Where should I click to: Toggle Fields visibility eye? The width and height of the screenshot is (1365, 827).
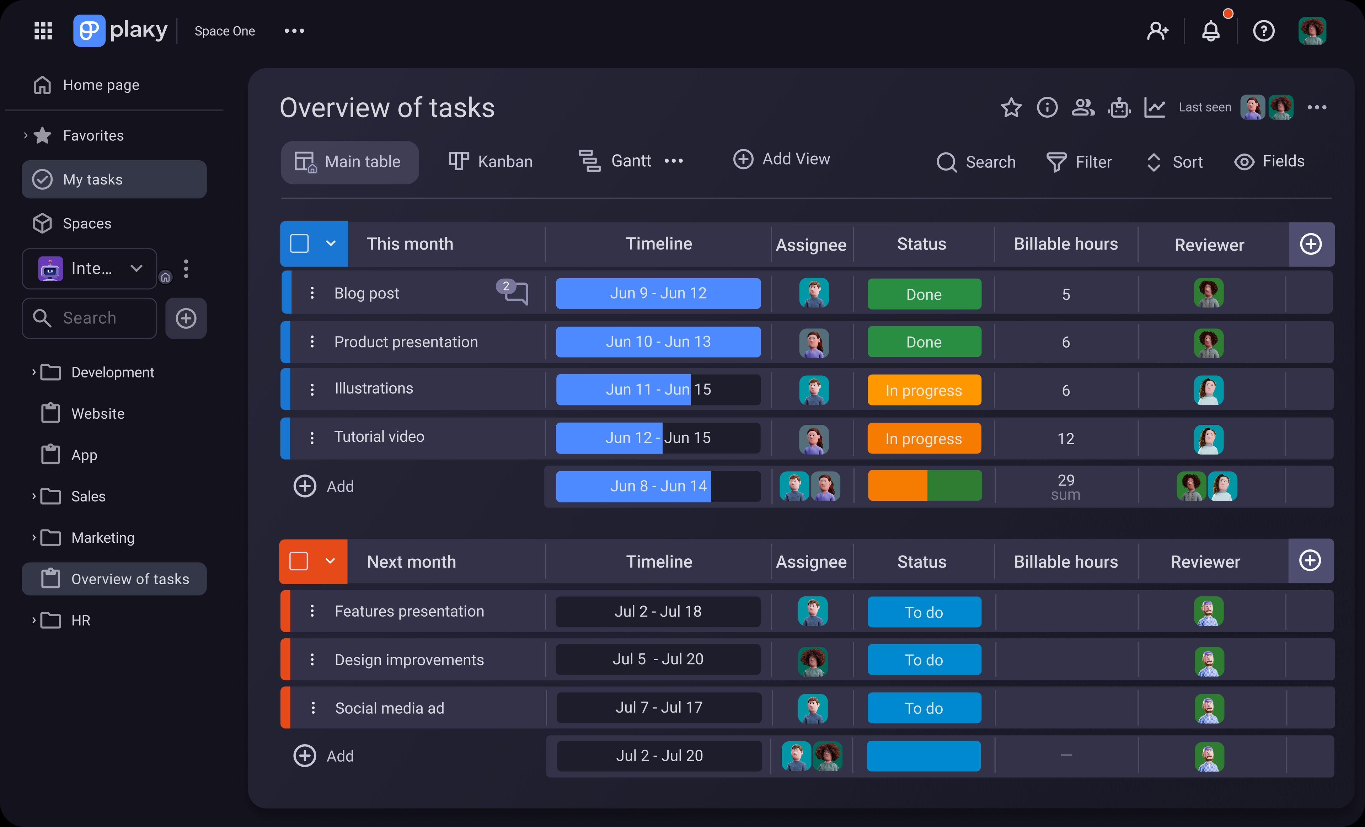coord(1244,162)
